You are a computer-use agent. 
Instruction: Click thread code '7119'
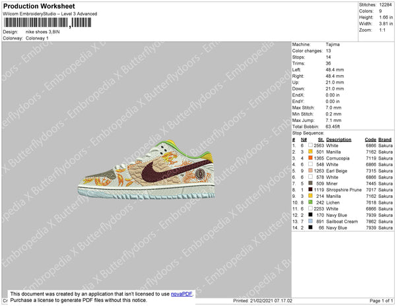tap(371, 158)
